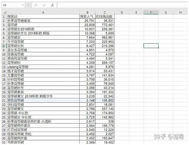Click cell 女童背带裙
The image size is (189, 145).
pos(43,75)
